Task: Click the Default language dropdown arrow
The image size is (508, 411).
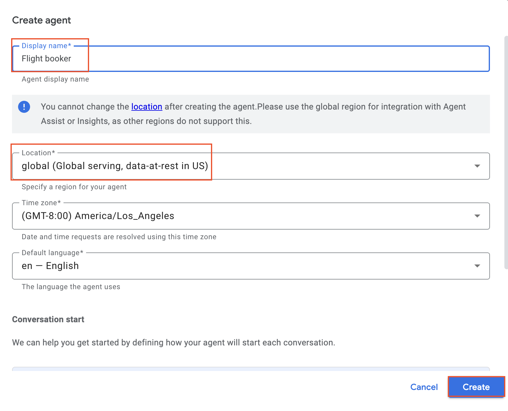Action: [x=477, y=266]
